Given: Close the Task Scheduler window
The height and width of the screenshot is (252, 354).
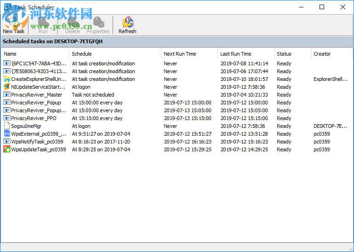Looking at the screenshot, I should click(x=343, y=7).
